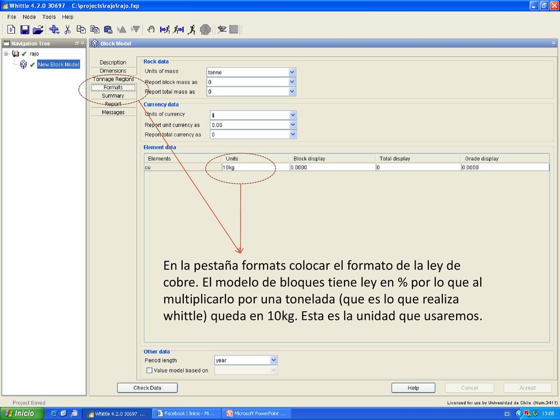Viewport: 560px width, 420px height.
Task: Click the Navigation Tree float panel icon
Action: coord(77,43)
